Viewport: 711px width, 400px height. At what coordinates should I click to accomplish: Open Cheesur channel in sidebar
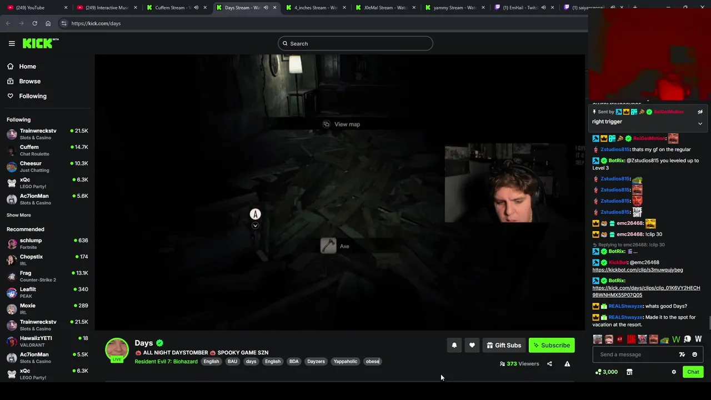click(x=47, y=167)
